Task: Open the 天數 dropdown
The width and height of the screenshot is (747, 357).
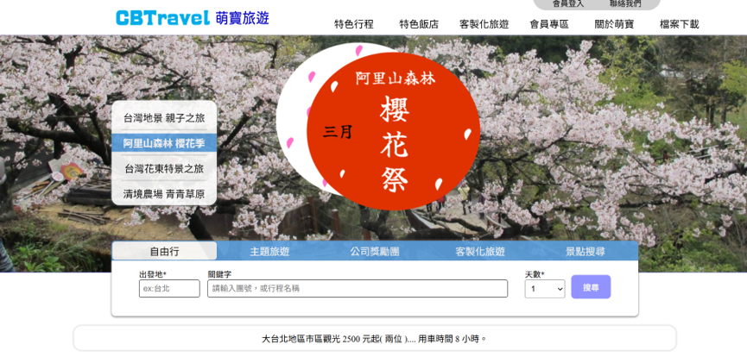Action: pos(545,289)
